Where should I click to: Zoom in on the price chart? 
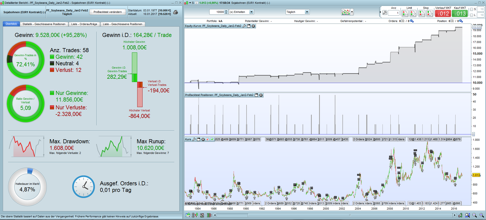click(x=481, y=215)
